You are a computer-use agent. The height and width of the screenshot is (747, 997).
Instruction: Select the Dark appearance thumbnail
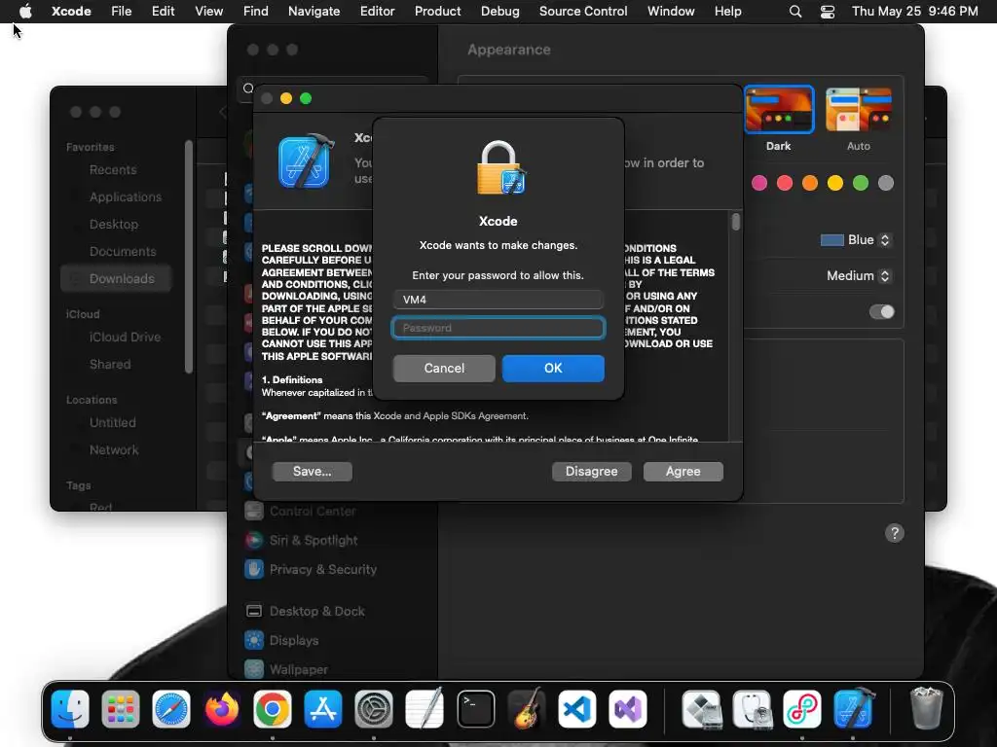click(x=779, y=110)
